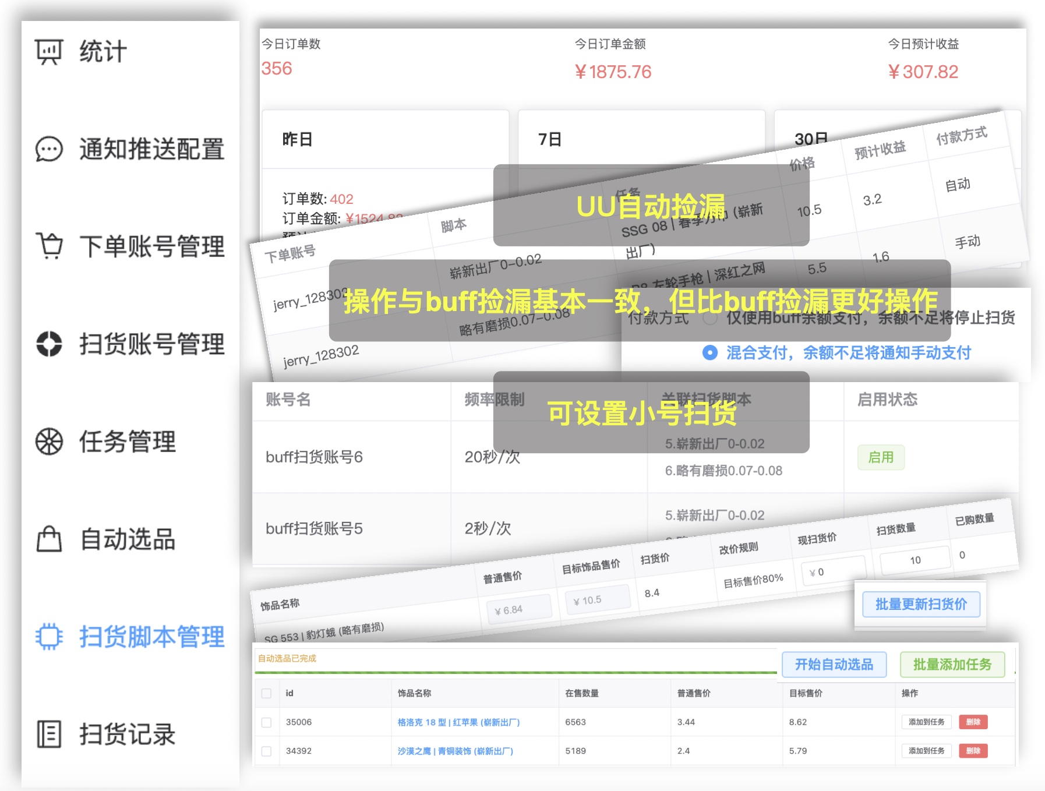Click 356 today's order count
Image resolution: width=1045 pixels, height=791 pixels.
(x=277, y=69)
